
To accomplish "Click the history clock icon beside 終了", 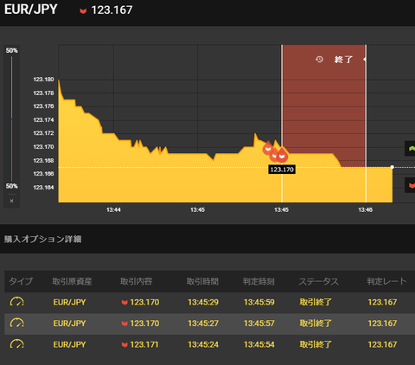I will pos(319,60).
